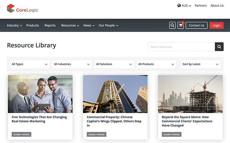Open the Five Technologies article thumbnail
This screenshot has width=230, height=143.
40,94
